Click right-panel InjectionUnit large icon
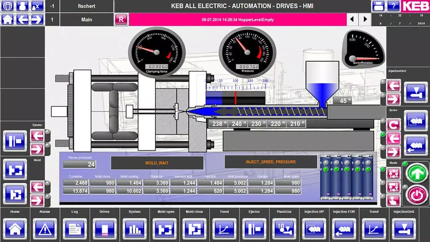The height and width of the screenshot is (242, 430). coord(416,92)
